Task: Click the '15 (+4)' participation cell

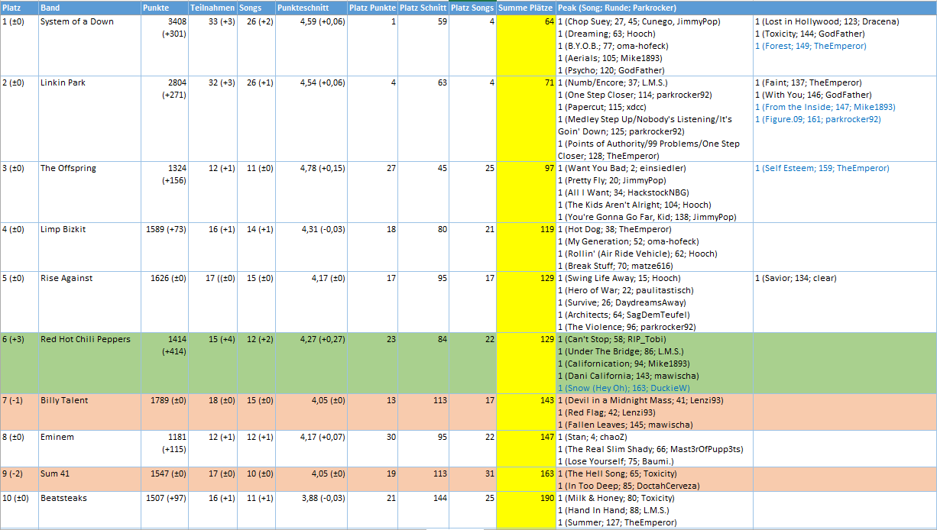Action: tap(212, 364)
